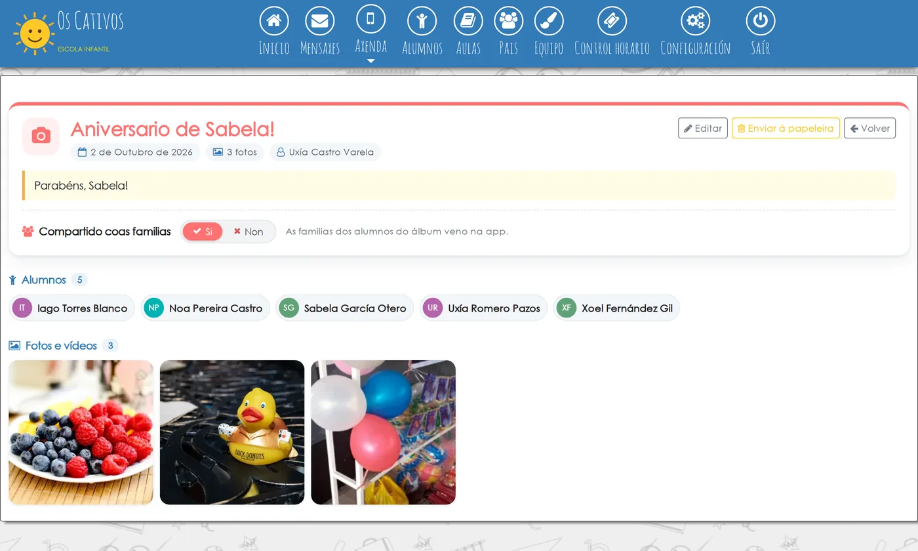
Task: Open the Control horario ticket icon
Action: tap(612, 21)
